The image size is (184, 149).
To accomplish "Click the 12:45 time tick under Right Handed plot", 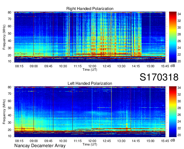I will pyautogui.click(x=107, y=66).
